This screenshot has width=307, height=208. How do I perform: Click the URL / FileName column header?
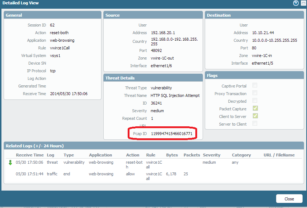pos(279,155)
